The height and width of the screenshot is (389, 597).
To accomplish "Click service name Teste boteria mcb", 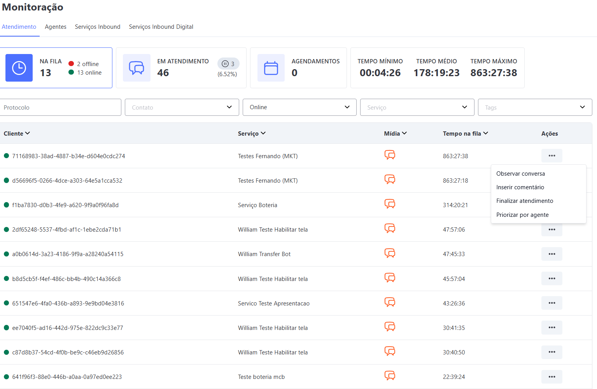I will 261,377.
